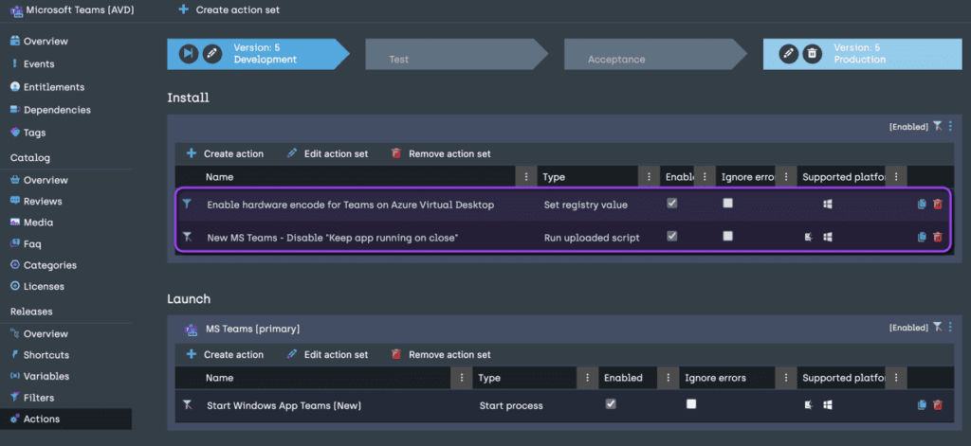Copy the New MS Teams script action
This screenshot has width=971, height=446.
pos(922,237)
